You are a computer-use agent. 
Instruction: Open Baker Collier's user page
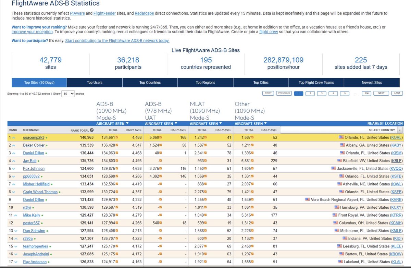tap(34, 145)
